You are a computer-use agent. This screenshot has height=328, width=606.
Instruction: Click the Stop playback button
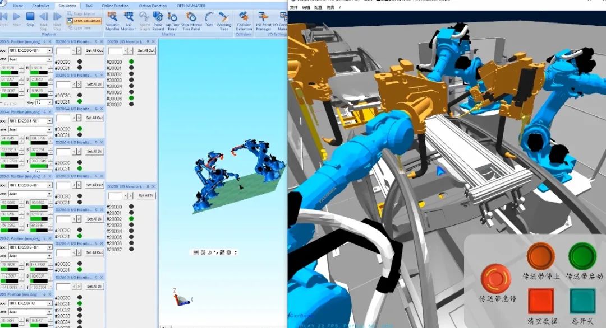(30, 19)
